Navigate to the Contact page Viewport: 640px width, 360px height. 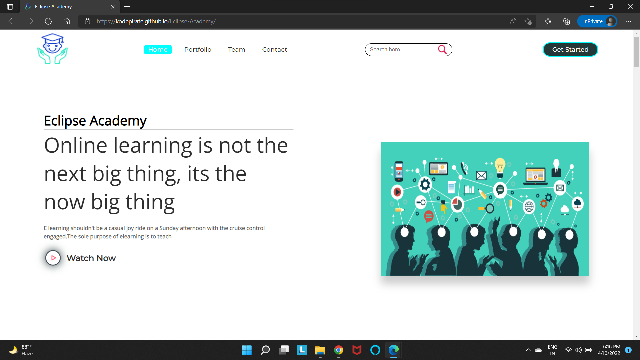[x=274, y=49]
